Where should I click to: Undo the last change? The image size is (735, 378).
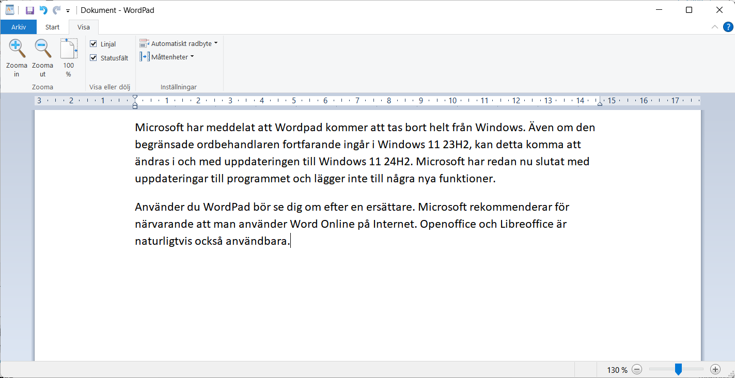tap(44, 10)
